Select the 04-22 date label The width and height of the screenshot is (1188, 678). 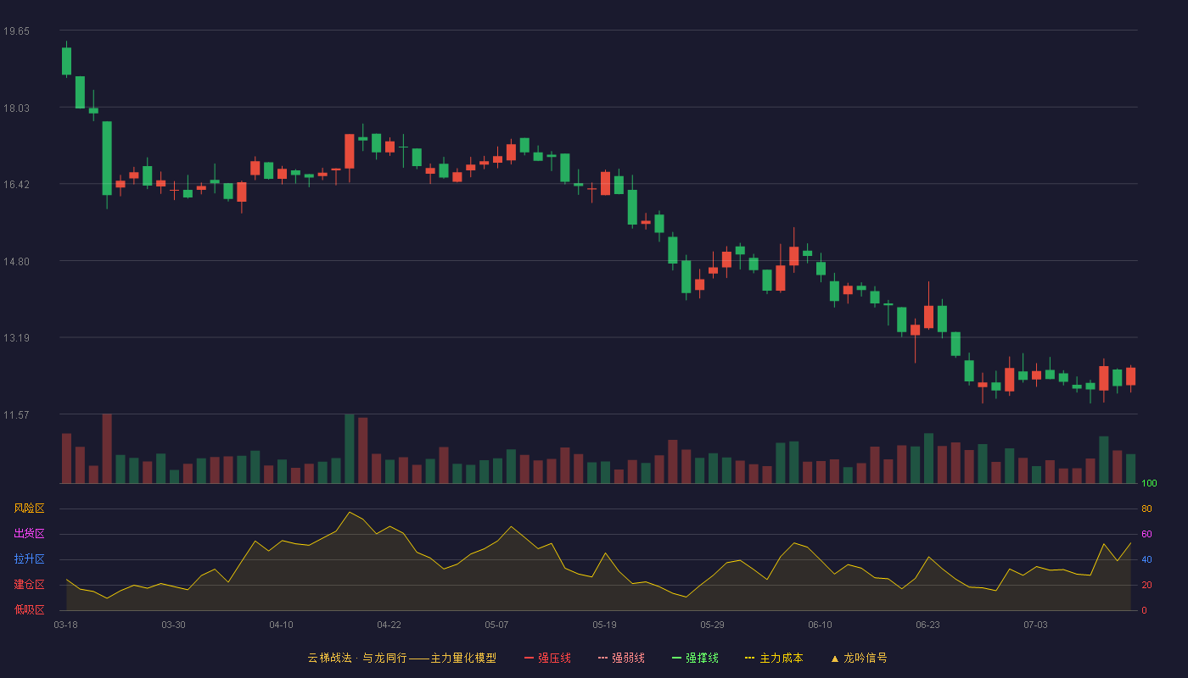point(389,625)
